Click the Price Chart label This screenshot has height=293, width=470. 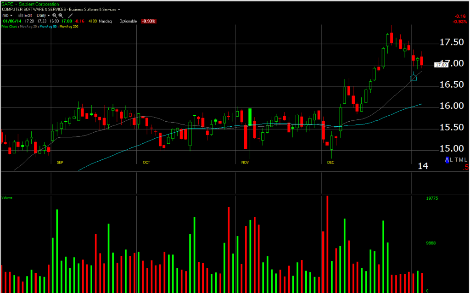[9, 27]
